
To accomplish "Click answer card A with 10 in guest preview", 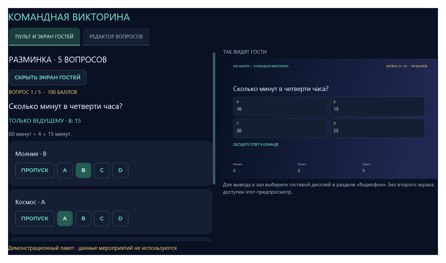I will [280, 106].
